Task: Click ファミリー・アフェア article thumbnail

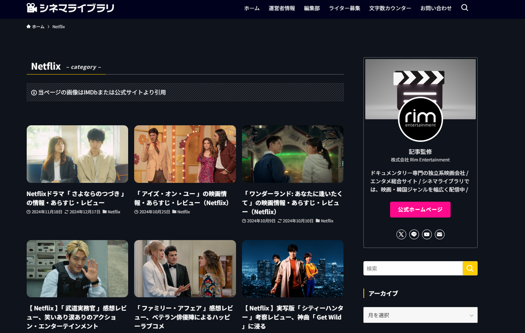Action: pos(185,269)
